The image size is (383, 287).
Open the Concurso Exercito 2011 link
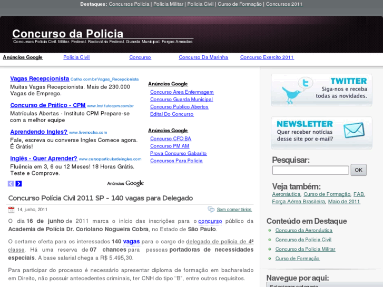click(267, 57)
